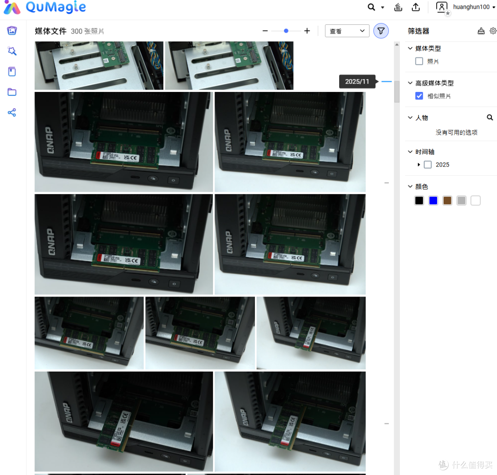Open top-left drive tray photo thumbnail
The image size is (497, 475).
99,66
